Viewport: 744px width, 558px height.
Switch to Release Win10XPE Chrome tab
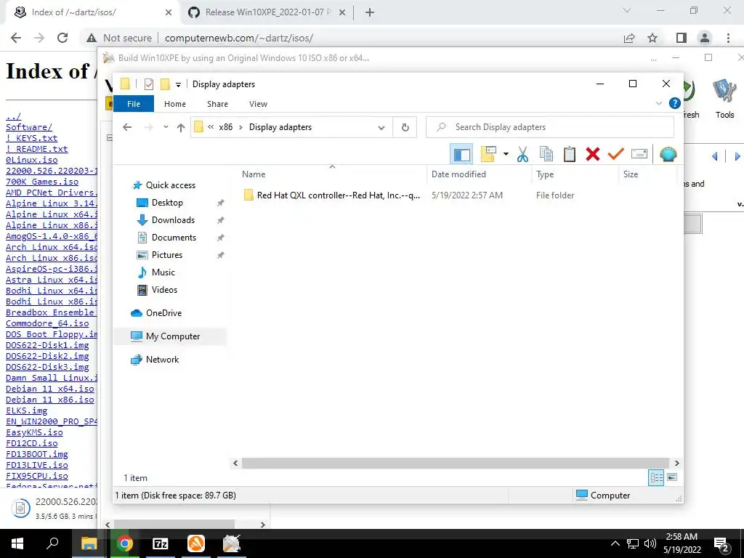coord(267,12)
